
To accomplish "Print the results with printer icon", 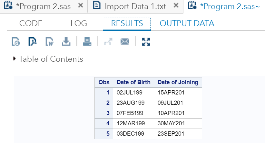I will [x=87, y=41].
